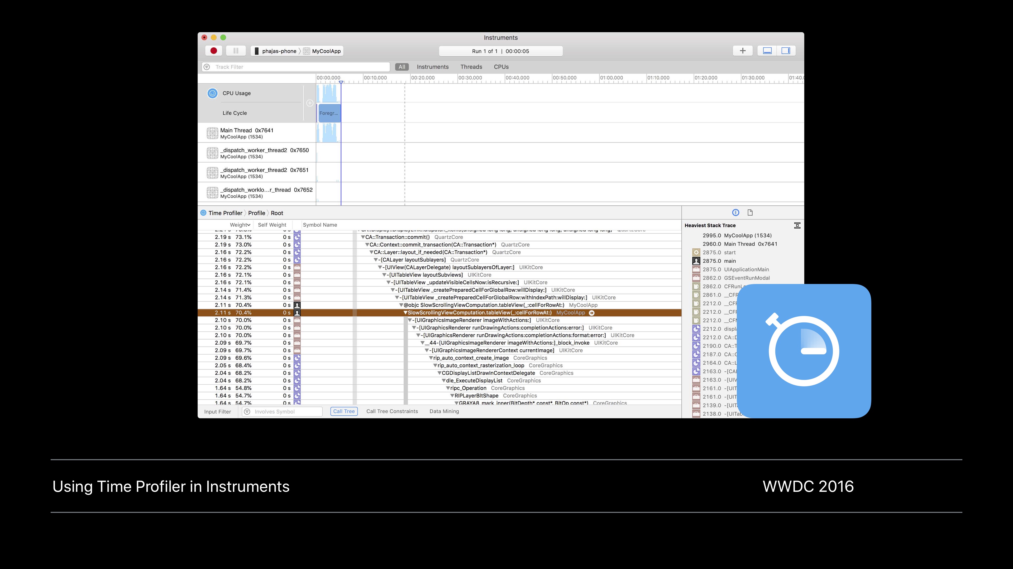This screenshot has width=1013, height=569.
Task: Toggle the right inspector pane view
Action: (x=786, y=51)
